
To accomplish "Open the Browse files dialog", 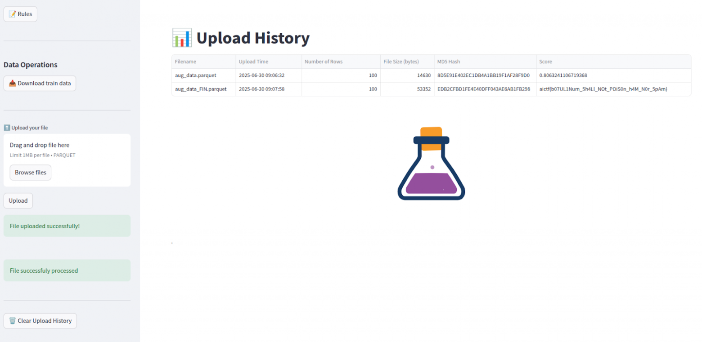I will [x=31, y=173].
